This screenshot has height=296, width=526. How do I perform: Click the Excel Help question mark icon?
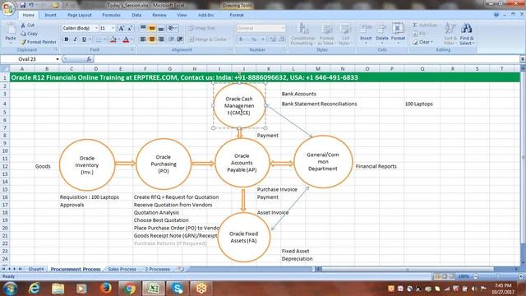(496, 15)
